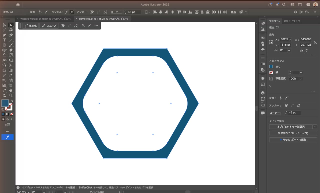
Task: Open the stroke weight dropdown in Properties
Action: coord(301,73)
